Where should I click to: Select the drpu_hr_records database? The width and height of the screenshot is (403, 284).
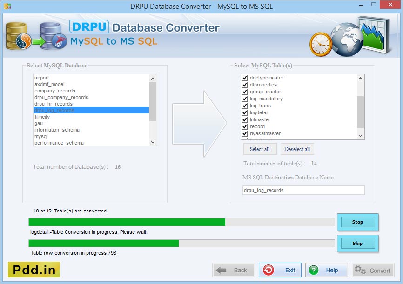click(91, 104)
